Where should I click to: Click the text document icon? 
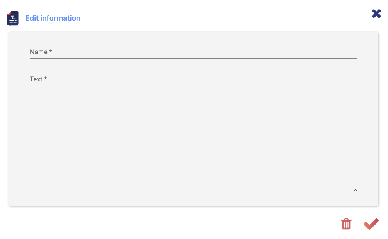[x=13, y=18]
